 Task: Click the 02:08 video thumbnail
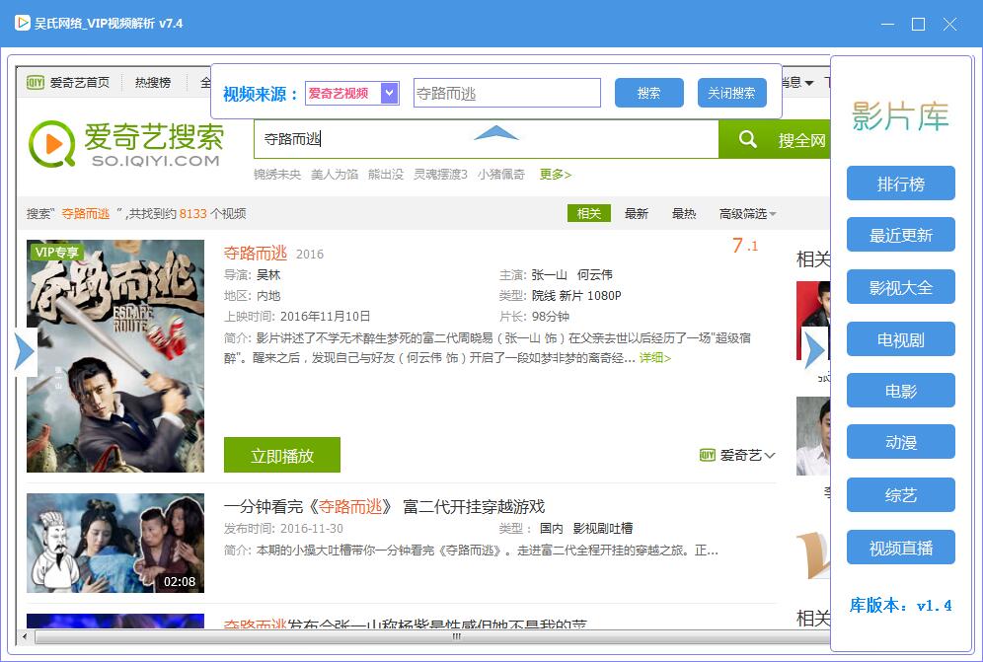click(115, 543)
